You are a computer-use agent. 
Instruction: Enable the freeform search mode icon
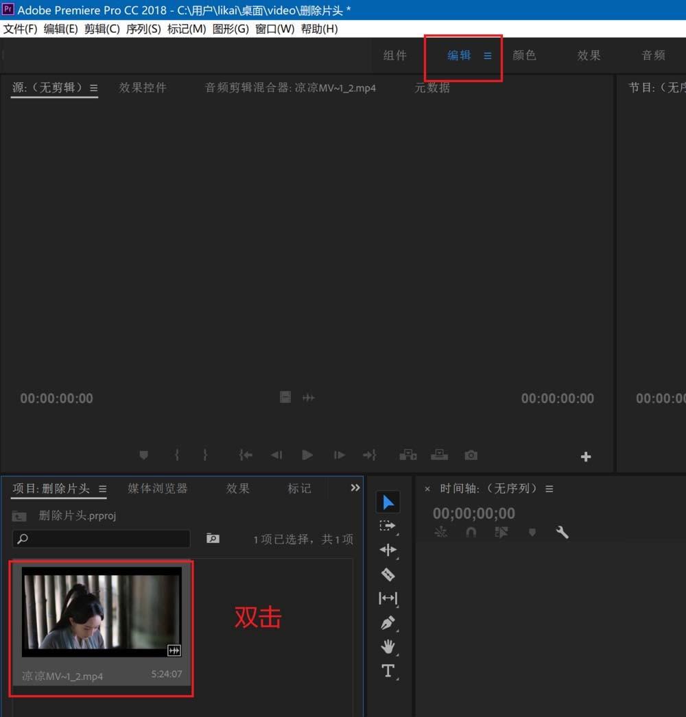pos(213,539)
